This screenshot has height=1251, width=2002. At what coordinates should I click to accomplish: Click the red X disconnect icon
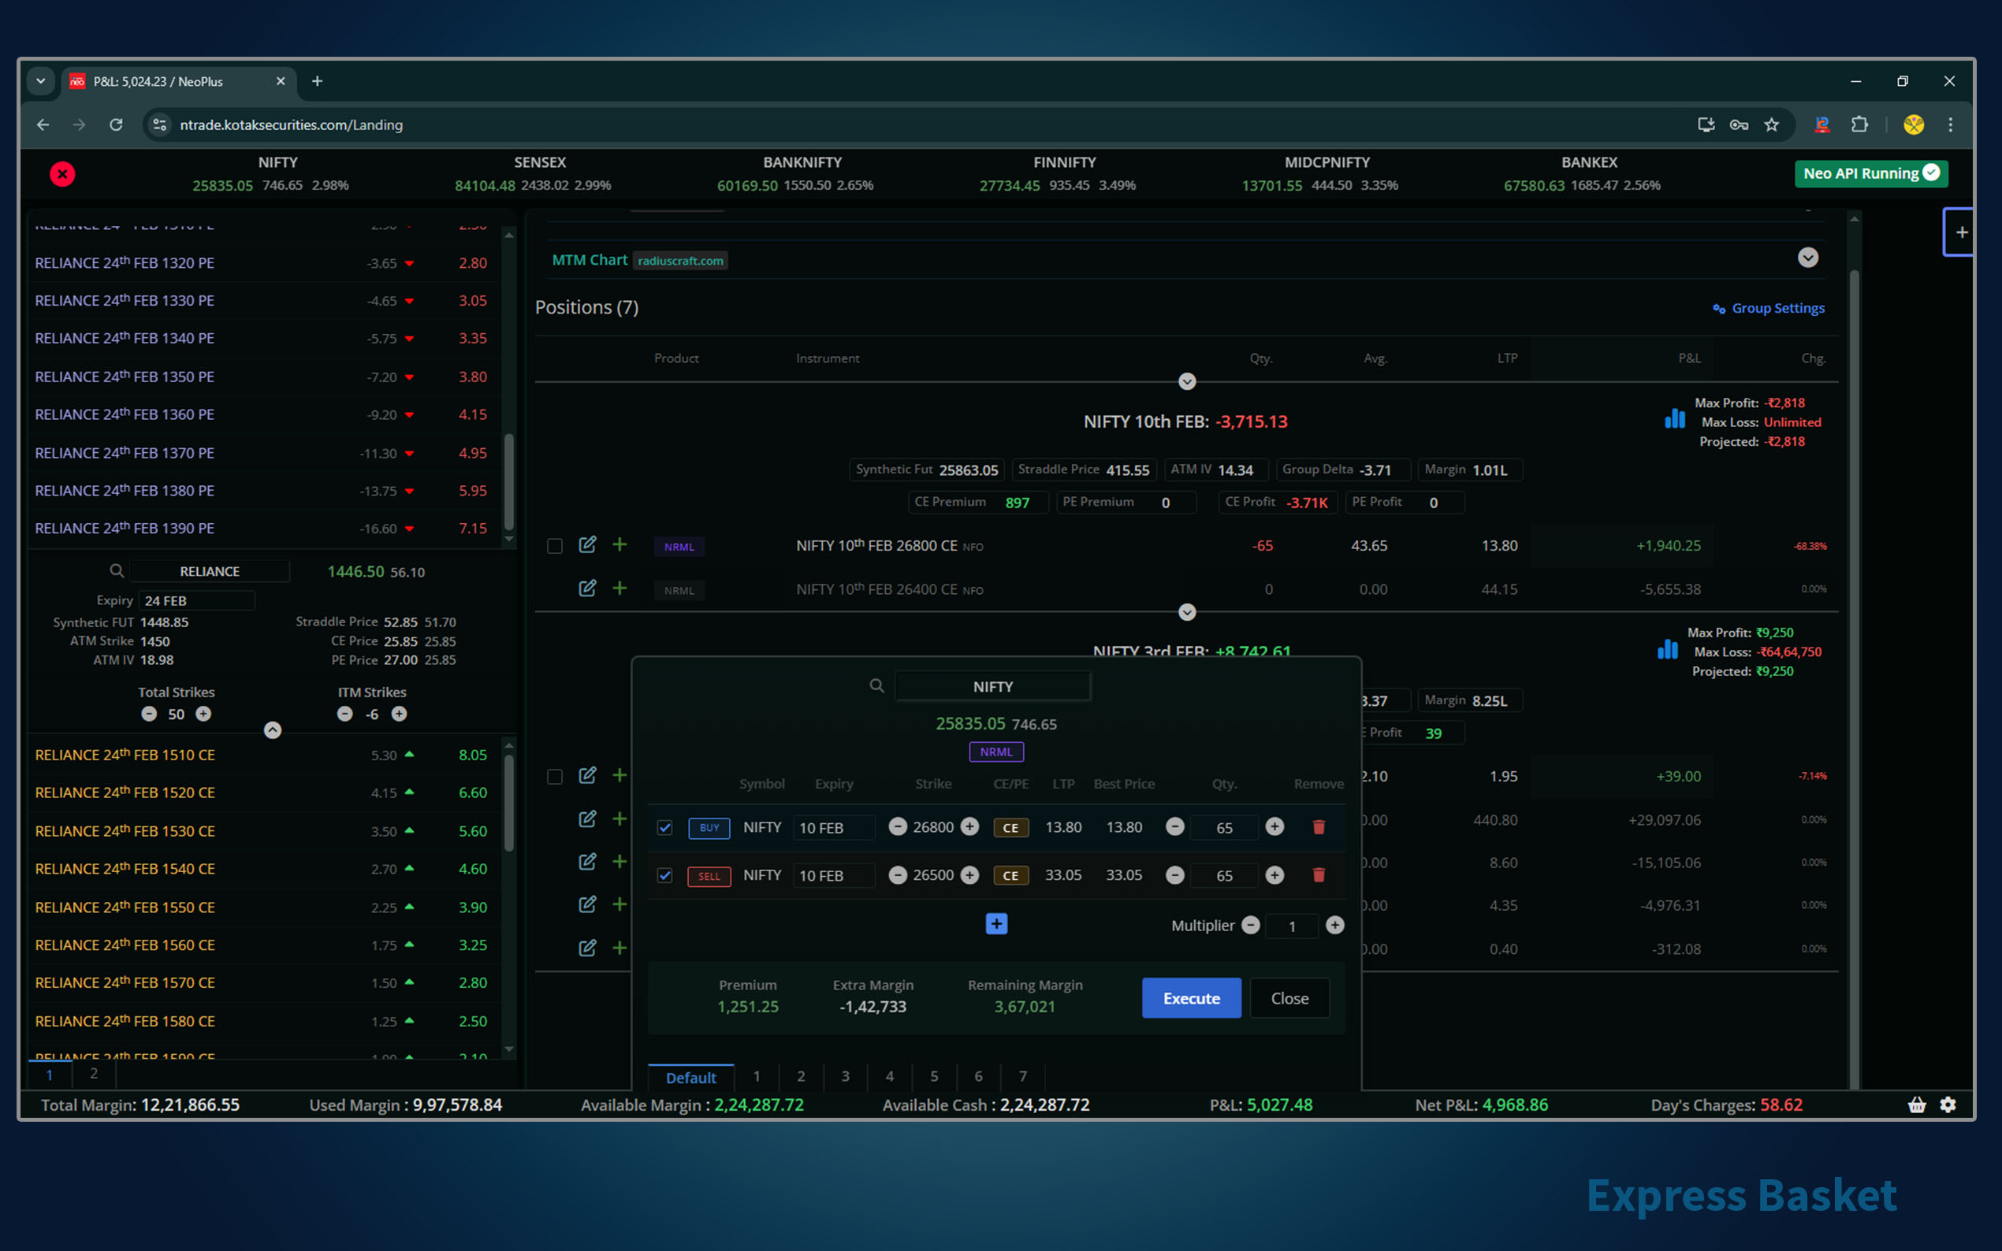click(62, 174)
